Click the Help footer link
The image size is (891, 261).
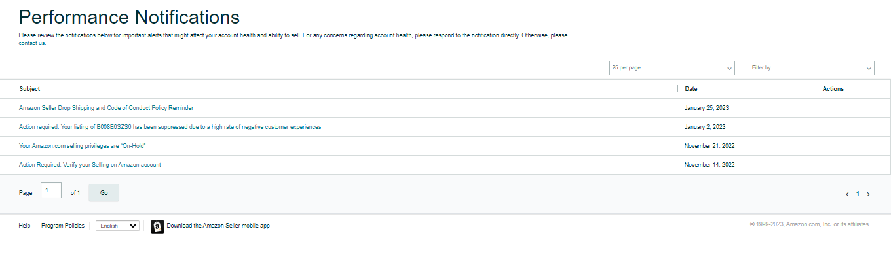point(24,226)
